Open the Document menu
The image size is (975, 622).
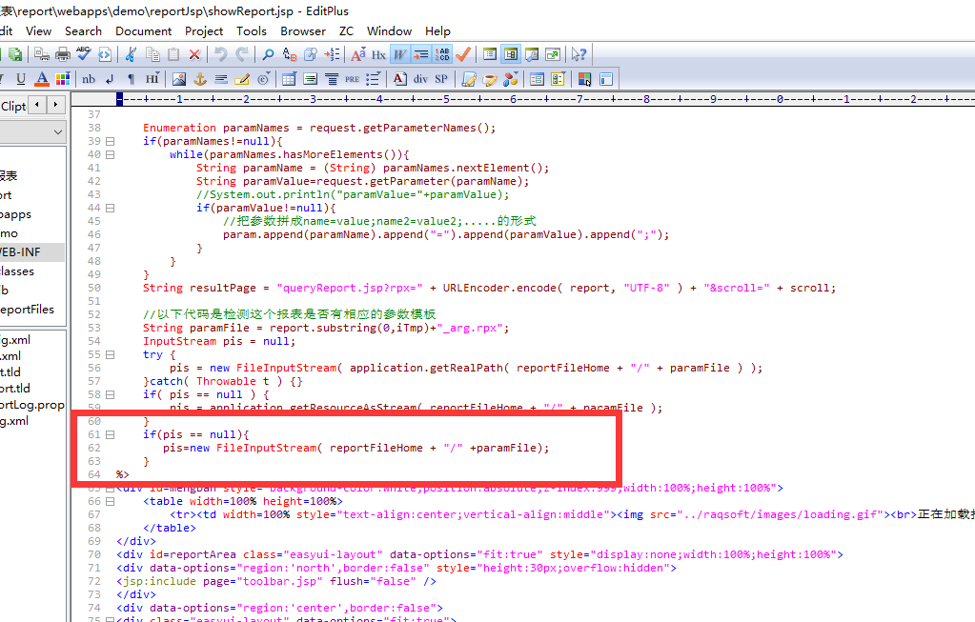(144, 31)
